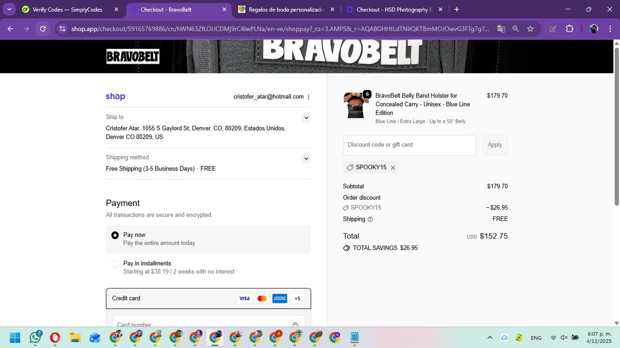Screen dimensions: 620x348
Task: Click the pencil edit icon in the toolbar
Action: [553, 29]
